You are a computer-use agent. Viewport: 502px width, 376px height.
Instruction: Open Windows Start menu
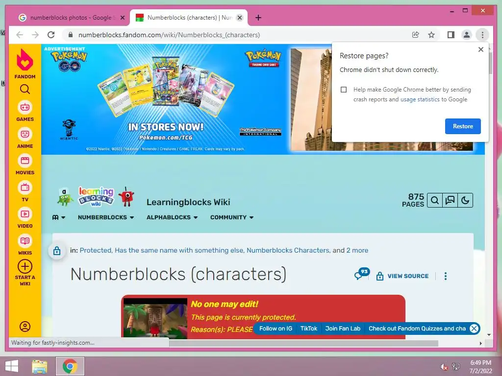(12, 366)
